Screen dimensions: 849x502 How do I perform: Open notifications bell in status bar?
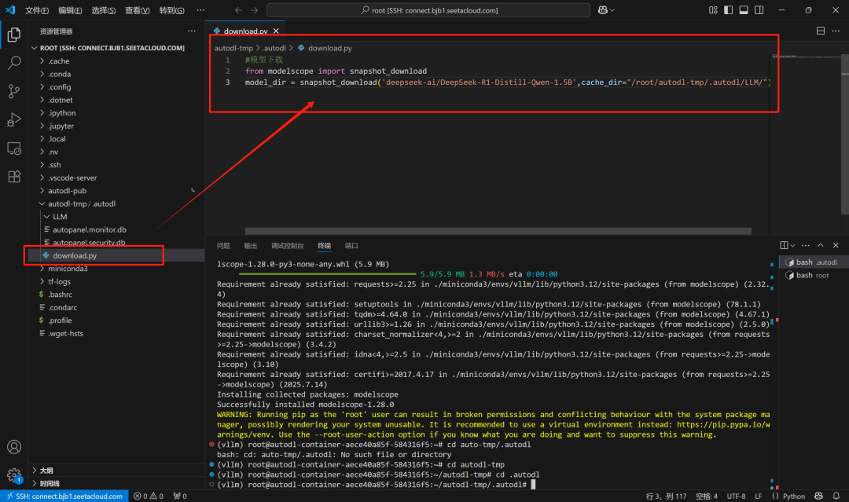click(836, 496)
